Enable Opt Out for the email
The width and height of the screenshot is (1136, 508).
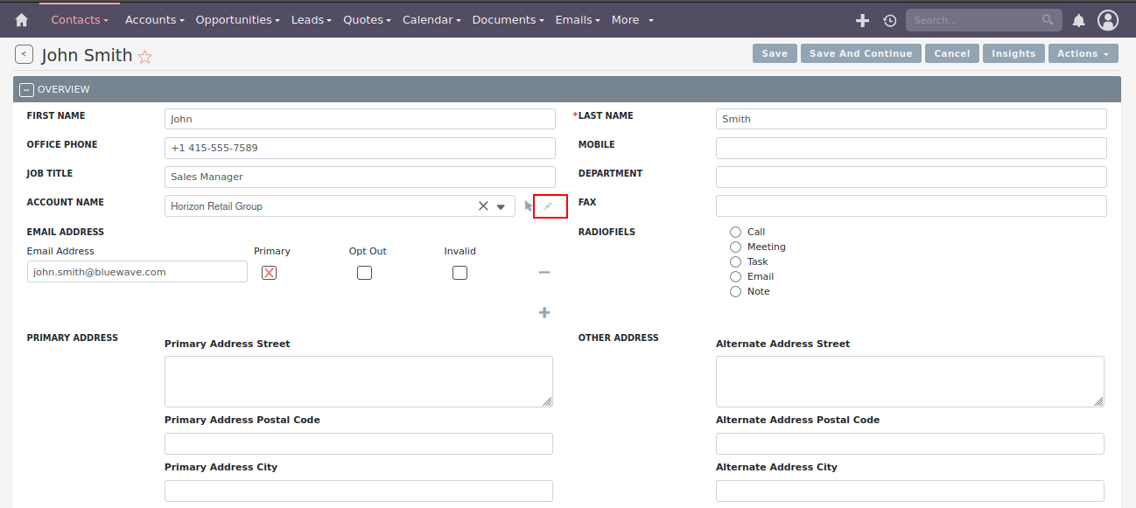click(x=365, y=273)
